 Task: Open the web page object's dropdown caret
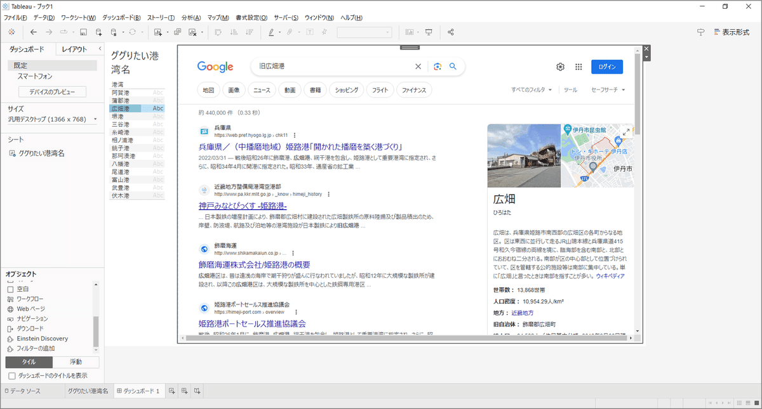pyautogui.click(x=647, y=58)
